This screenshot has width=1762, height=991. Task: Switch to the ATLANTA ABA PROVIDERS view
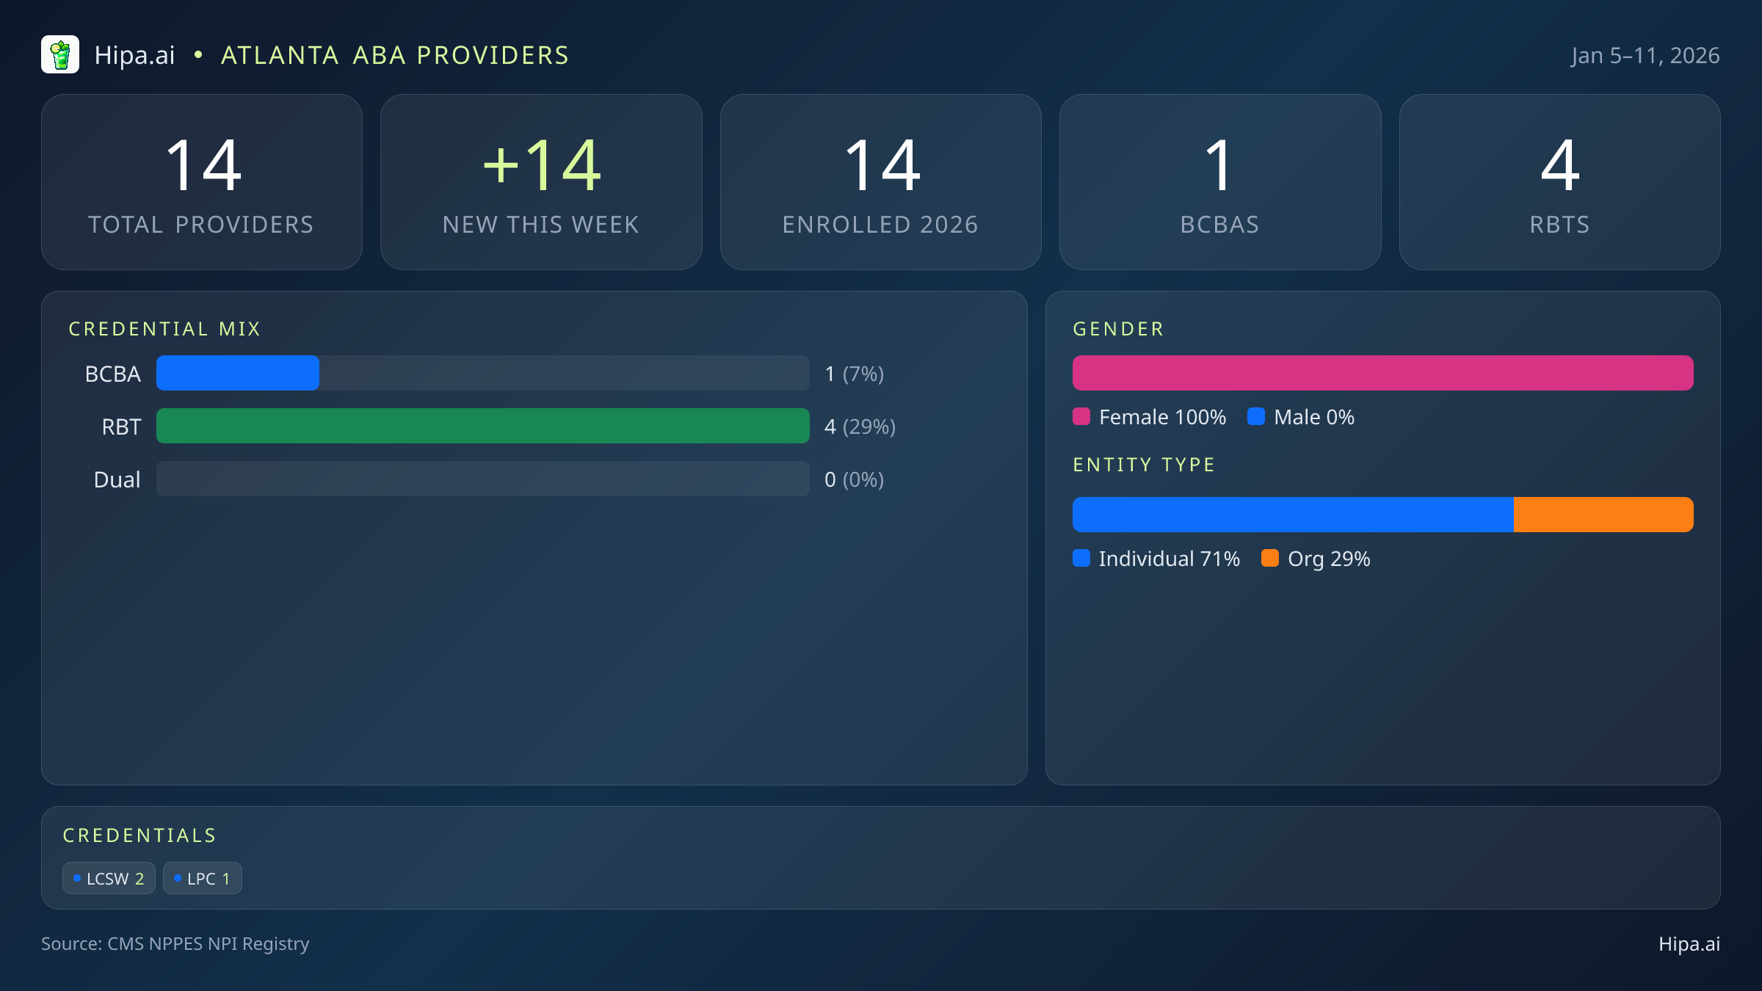pos(395,54)
